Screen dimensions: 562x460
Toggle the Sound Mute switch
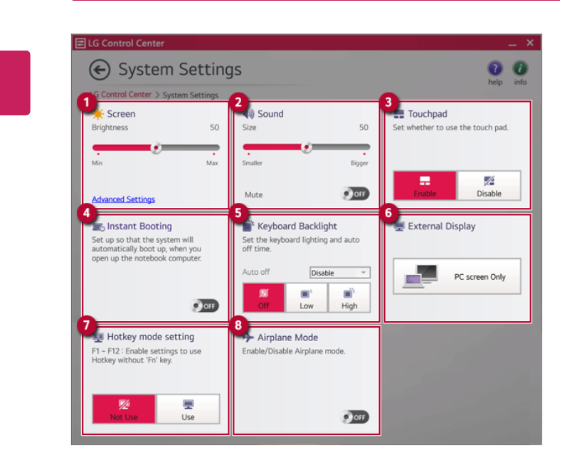355,194
